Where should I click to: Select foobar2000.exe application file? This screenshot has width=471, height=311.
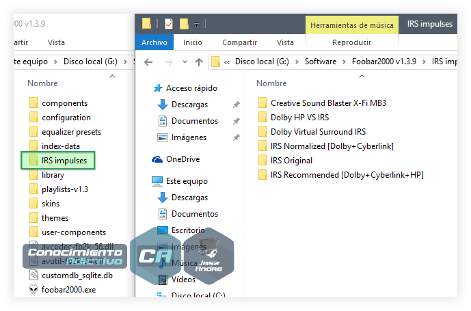point(62,290)
